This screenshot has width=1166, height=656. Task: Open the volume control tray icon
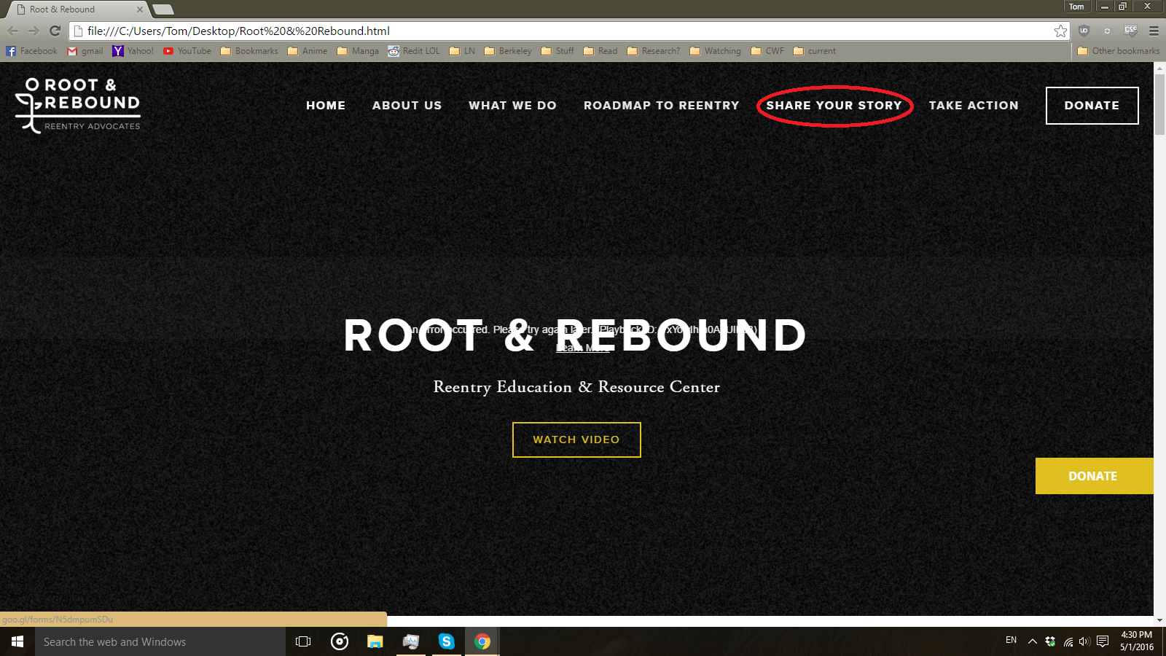point(1084,641)
